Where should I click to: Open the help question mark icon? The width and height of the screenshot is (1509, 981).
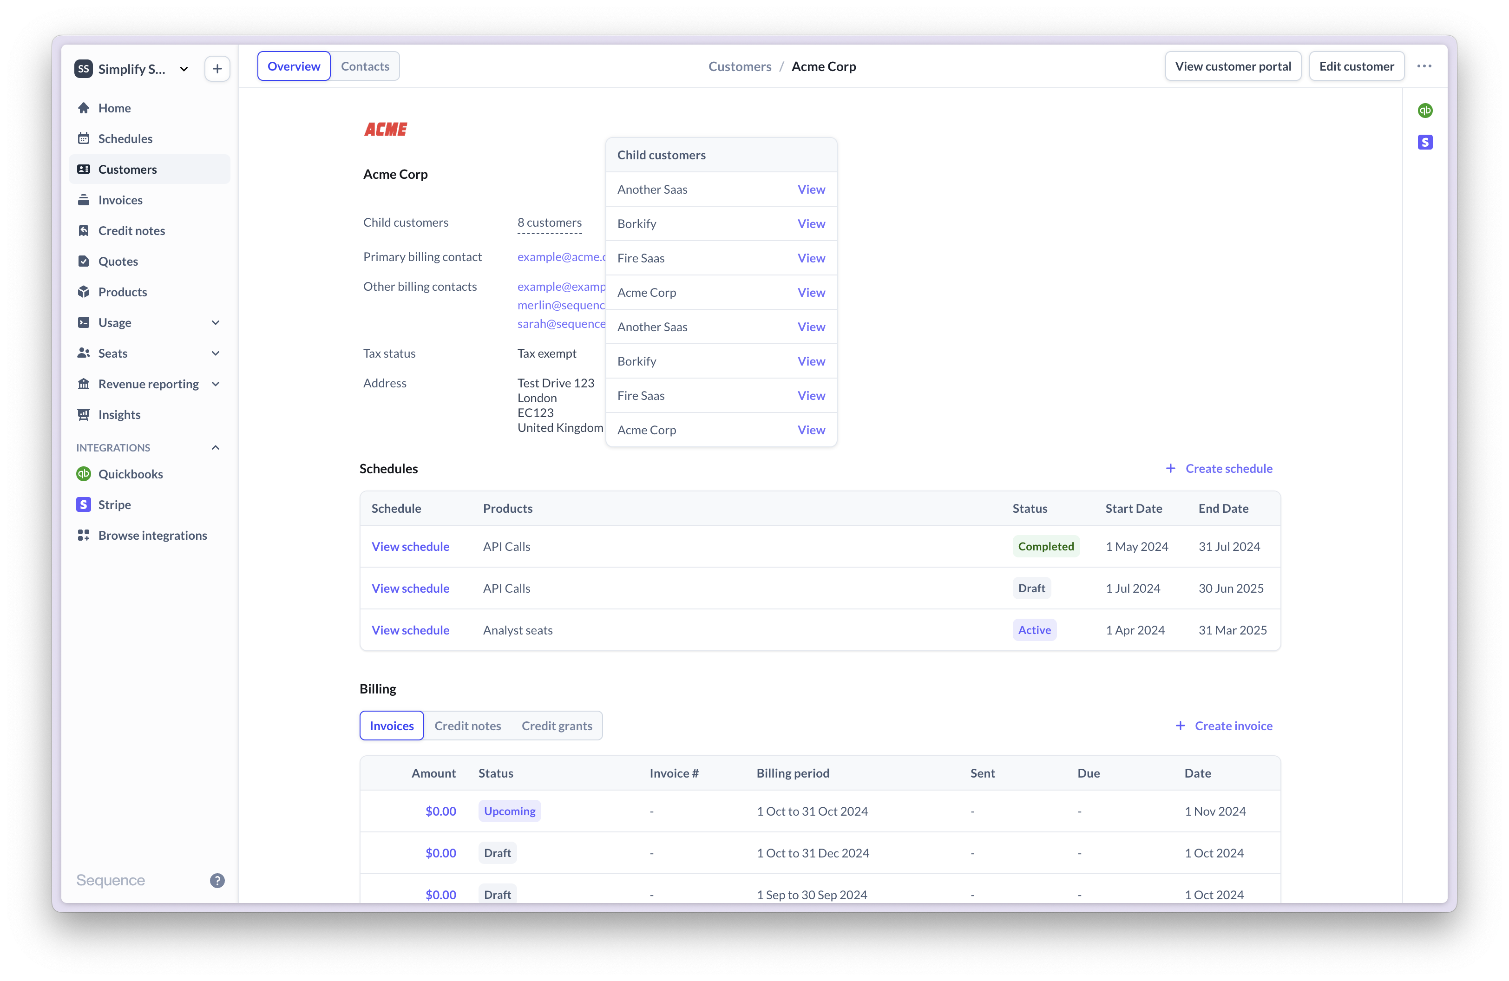(x=217, y=880)
